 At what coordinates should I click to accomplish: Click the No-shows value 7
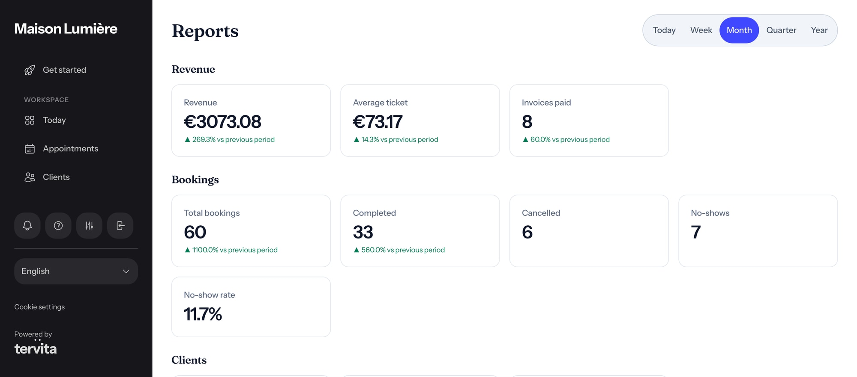(696, 232)
